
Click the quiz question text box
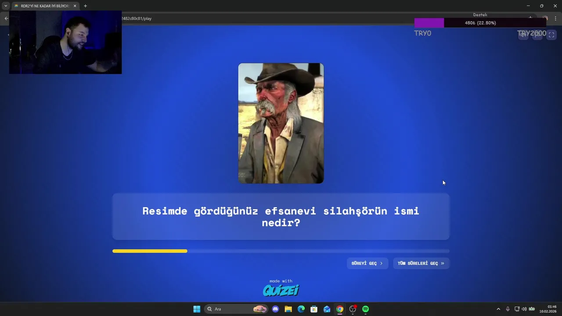(281, 217)
